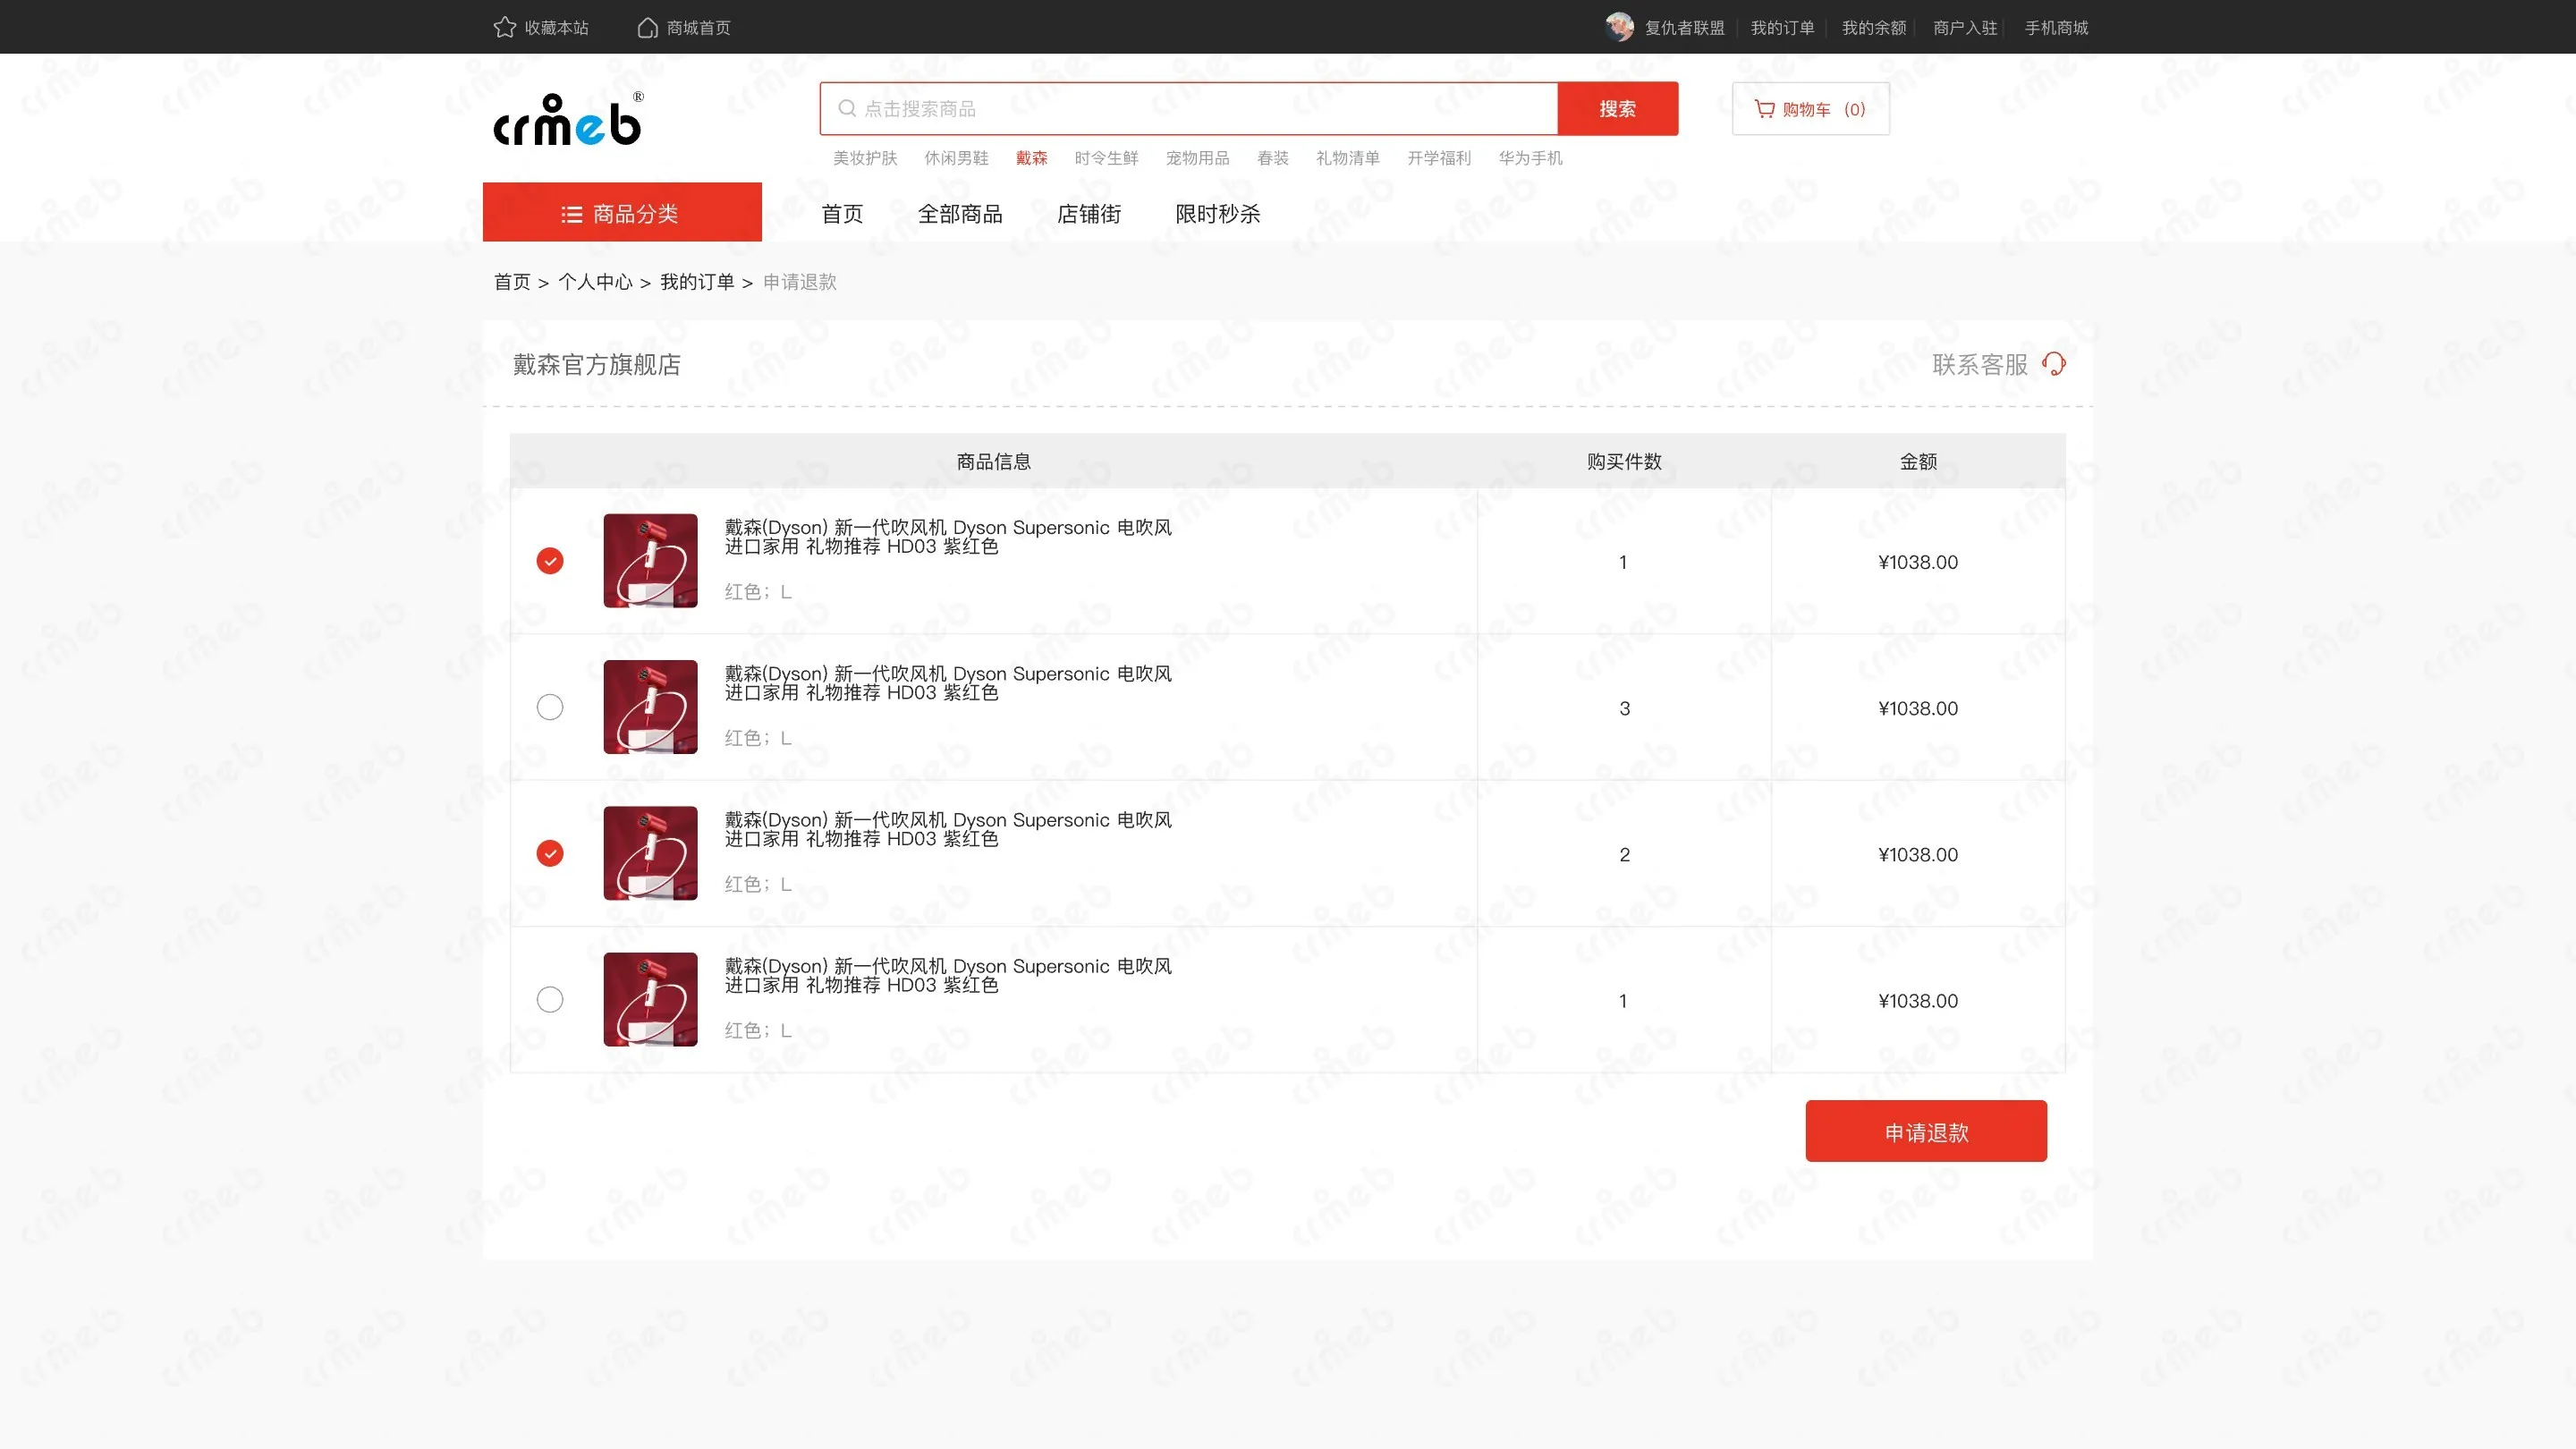Screen dimensions: 2576x1449
Task: Click the 申请退款 submit button
Action: pos(1926,1131)
